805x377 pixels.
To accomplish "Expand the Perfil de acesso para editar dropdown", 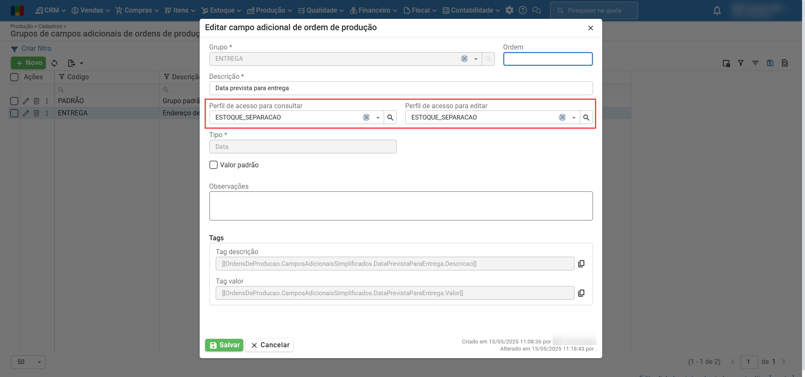I will (574, 118).
